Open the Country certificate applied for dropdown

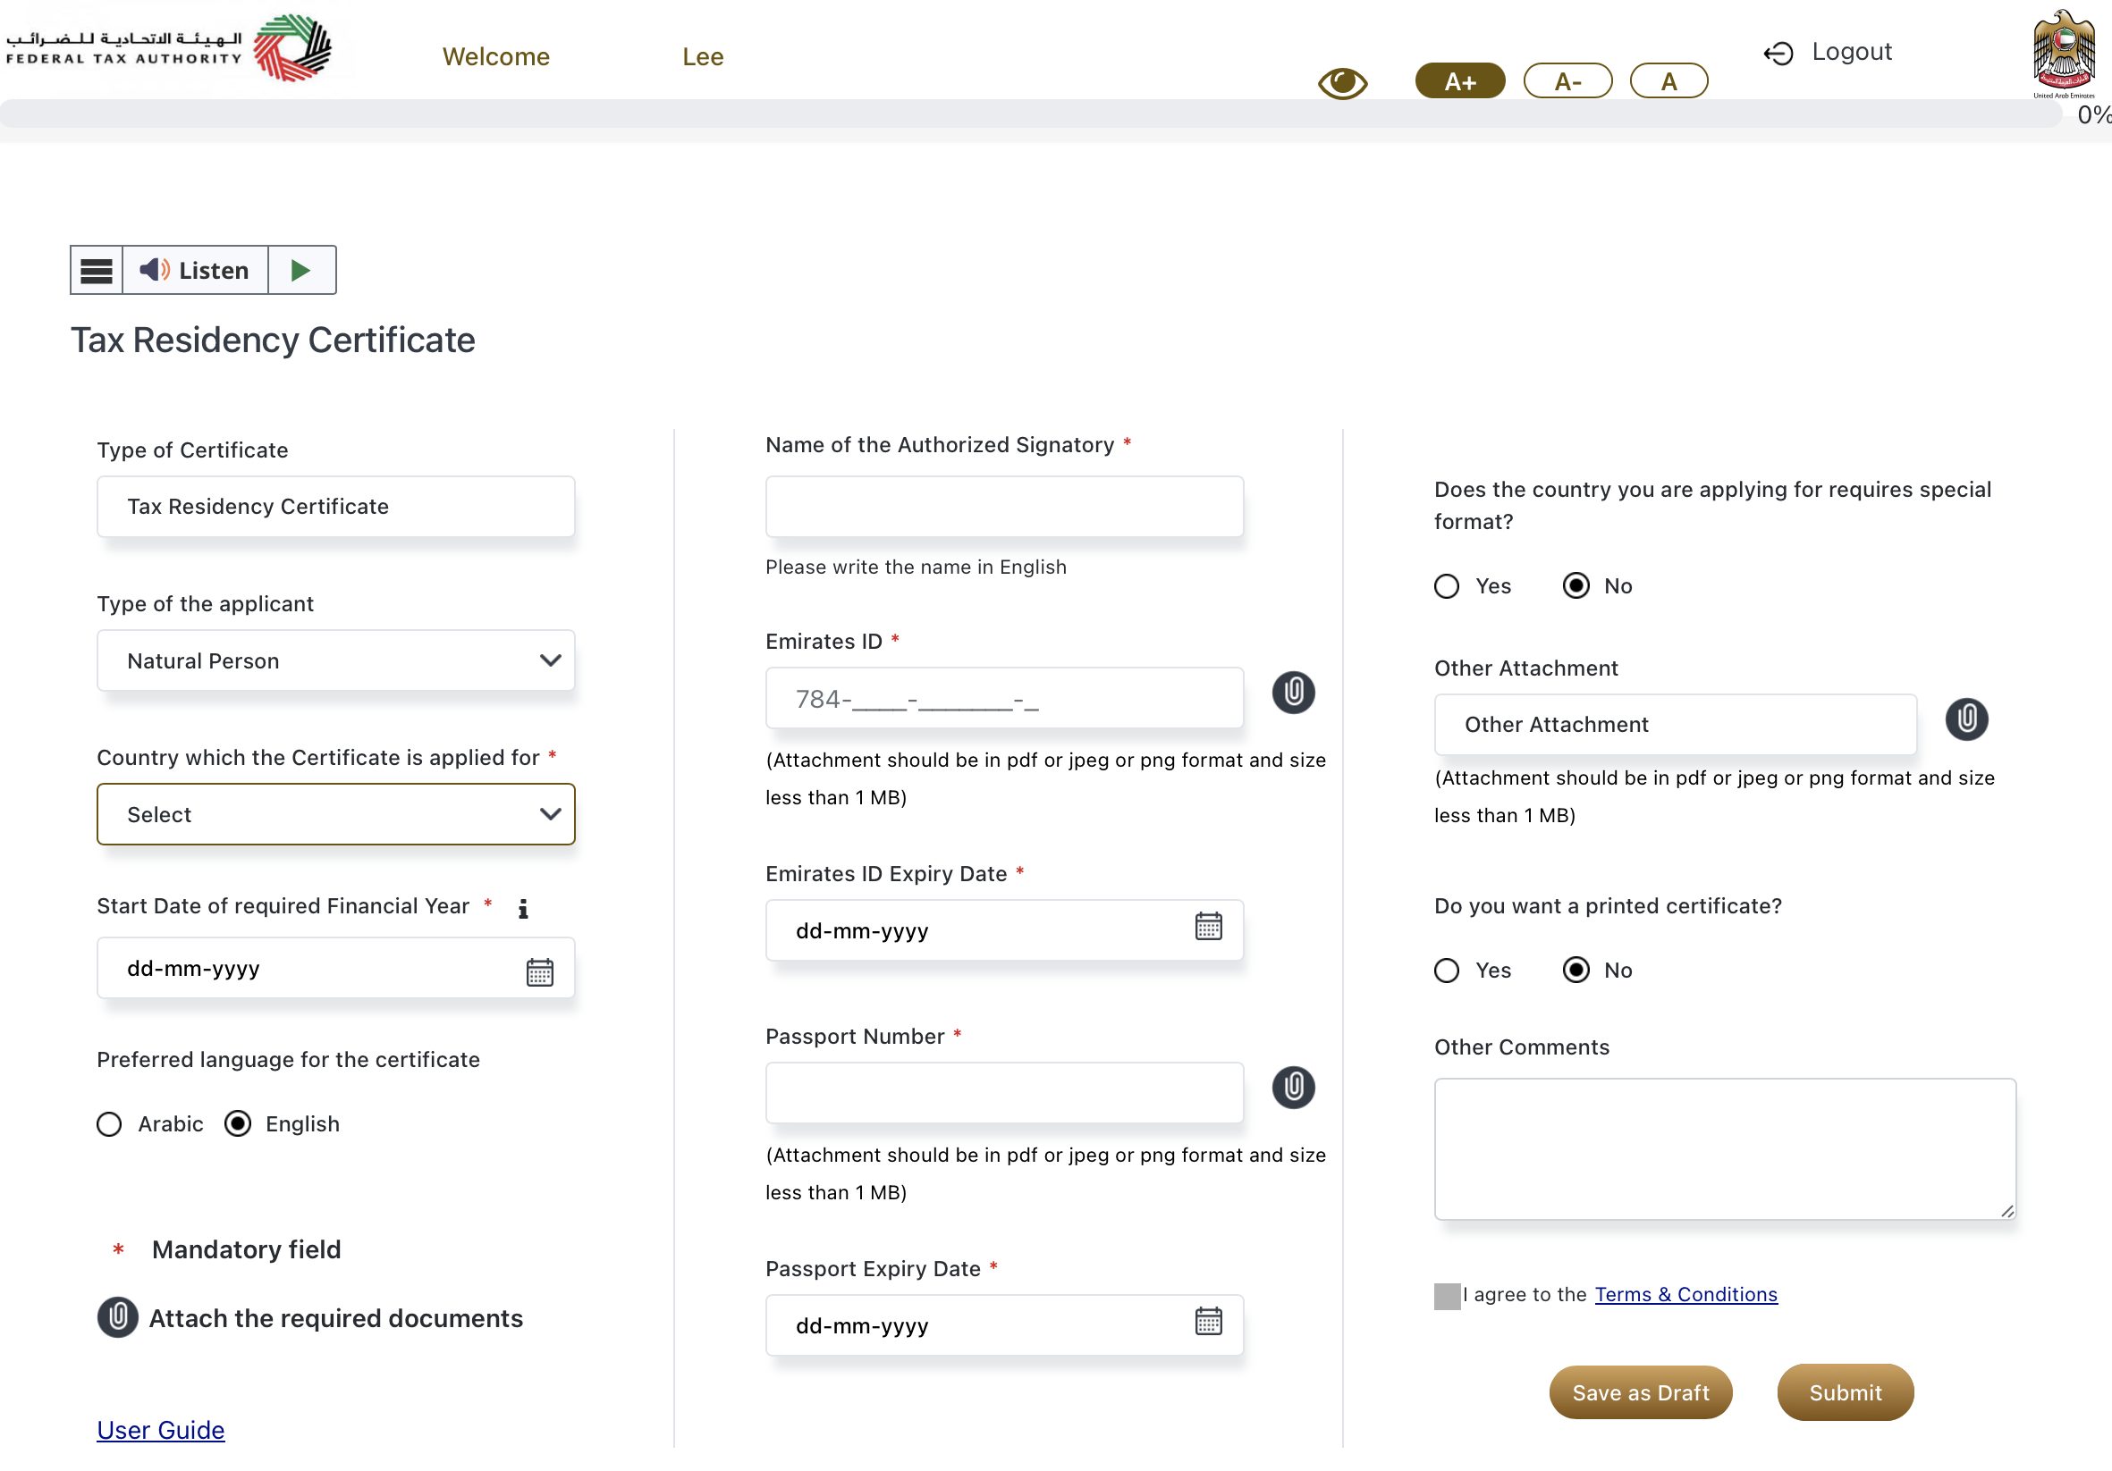tap(335, 813)
